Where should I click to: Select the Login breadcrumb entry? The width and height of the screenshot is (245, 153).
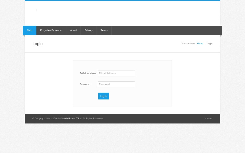(x=210, y=44)
